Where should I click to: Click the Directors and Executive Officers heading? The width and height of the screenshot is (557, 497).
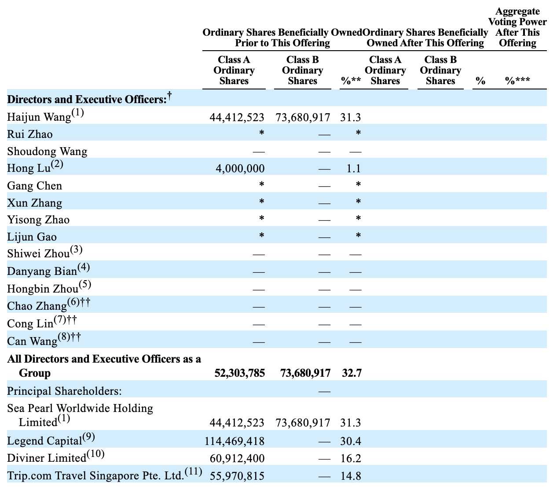click(x=87, y=99)
